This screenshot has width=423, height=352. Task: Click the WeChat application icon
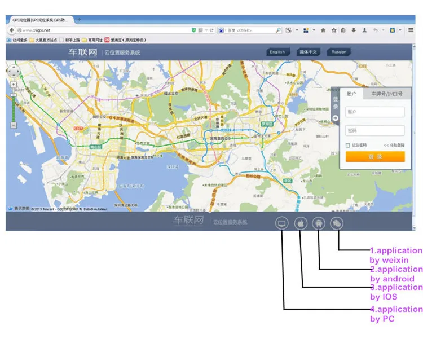click(337, 223)
